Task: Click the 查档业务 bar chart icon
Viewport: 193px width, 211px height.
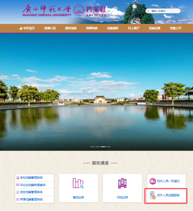Action: (x=78, y=183)
